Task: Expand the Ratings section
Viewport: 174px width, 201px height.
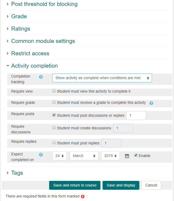Action: [x=21, y=29]
